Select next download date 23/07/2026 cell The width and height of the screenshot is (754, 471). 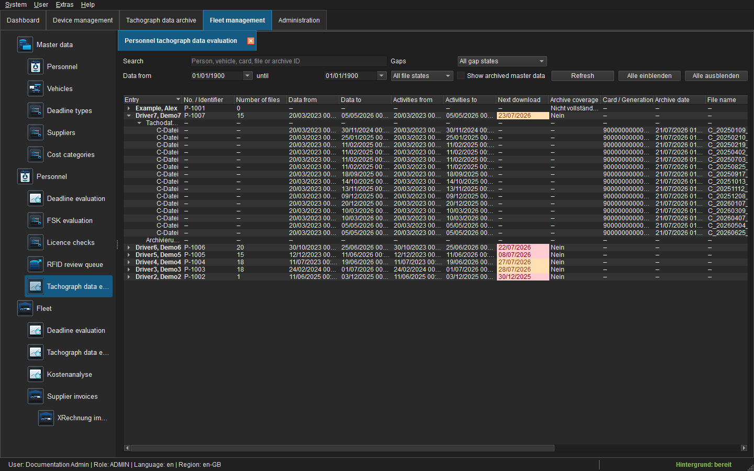523,116
